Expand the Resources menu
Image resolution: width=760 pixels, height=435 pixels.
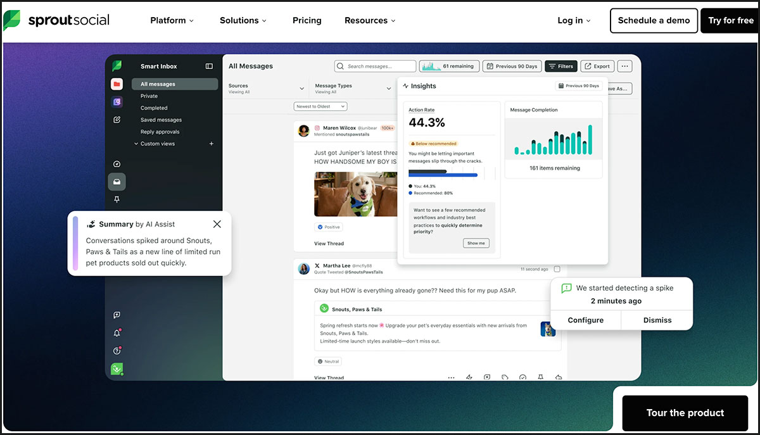tap(370, 20)
